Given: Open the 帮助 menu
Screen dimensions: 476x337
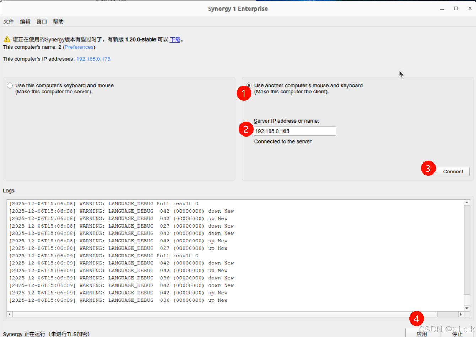Looking at the screenshot, I should point(58,22).
